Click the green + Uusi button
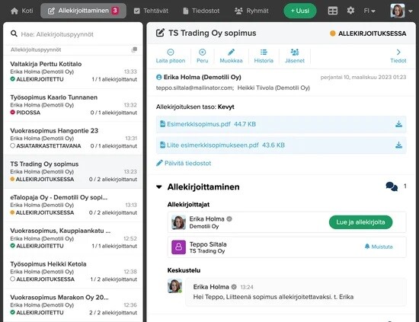 tap(300, 11)
